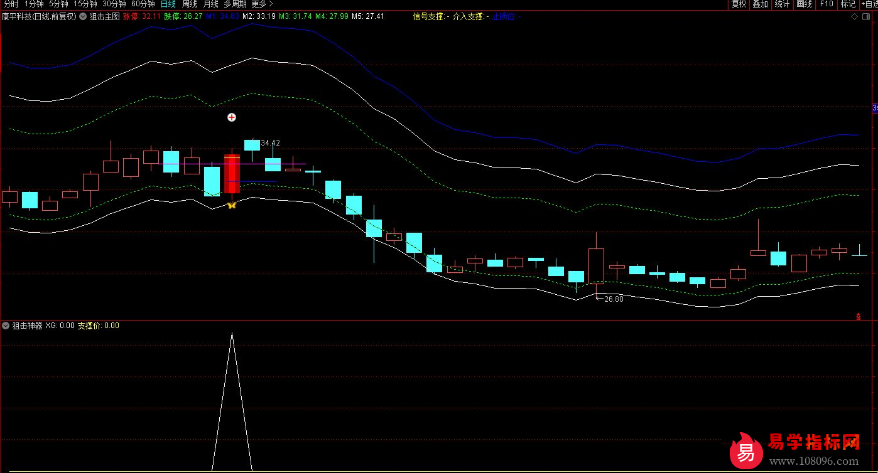878x473 pixels.
Task: Select the 60分钟 period tab
Action: pos(143,4)
